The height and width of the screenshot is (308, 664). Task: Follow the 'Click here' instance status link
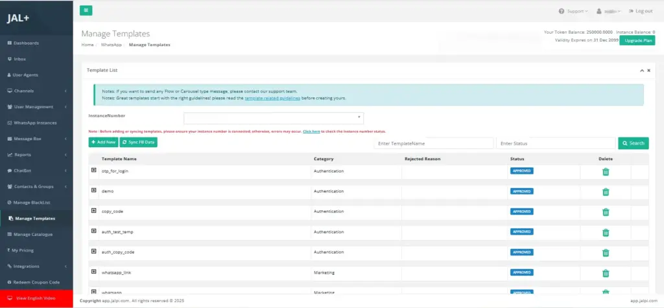tap(311, 132)
